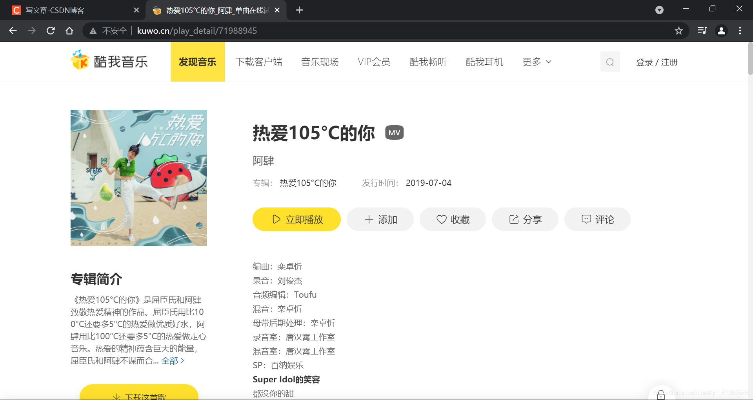Screen dimensions: 753x400
Task: Click the song title 热爱105°C的你
Action: tap(314, 133)
